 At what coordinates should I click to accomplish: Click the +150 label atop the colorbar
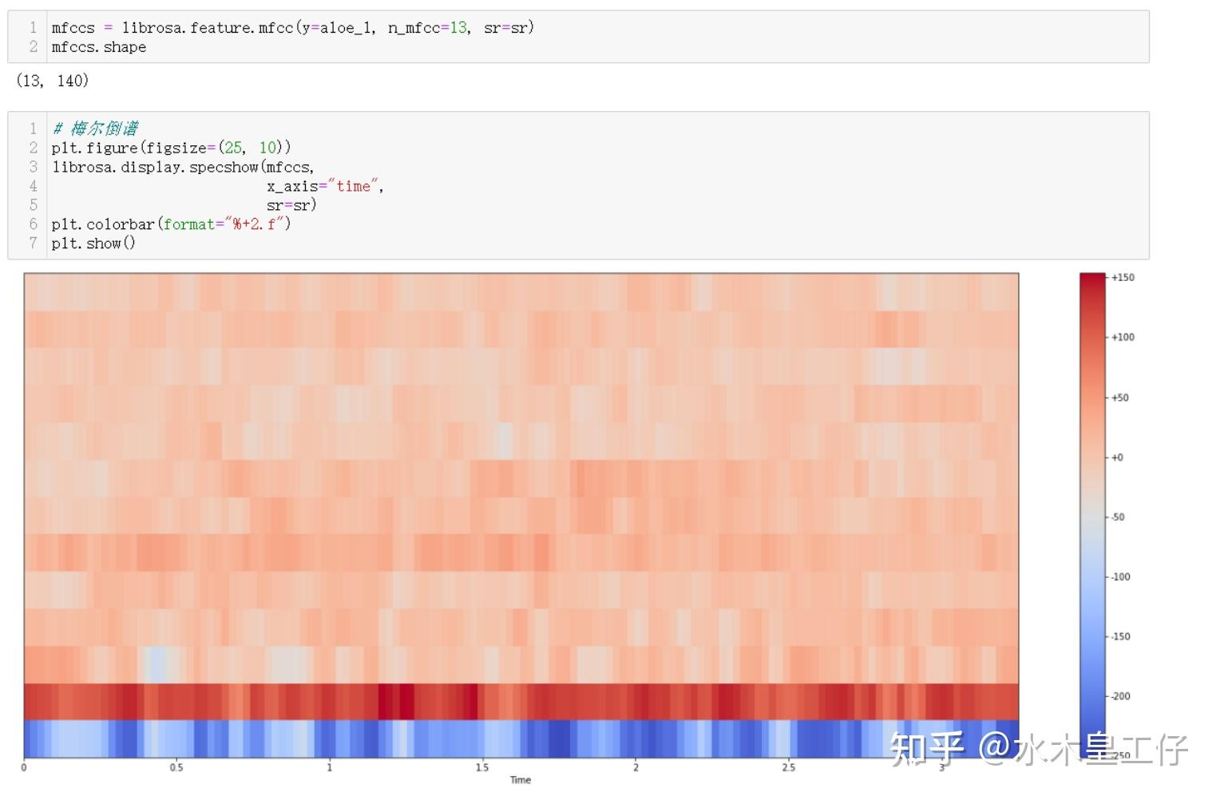point(1123,278)
